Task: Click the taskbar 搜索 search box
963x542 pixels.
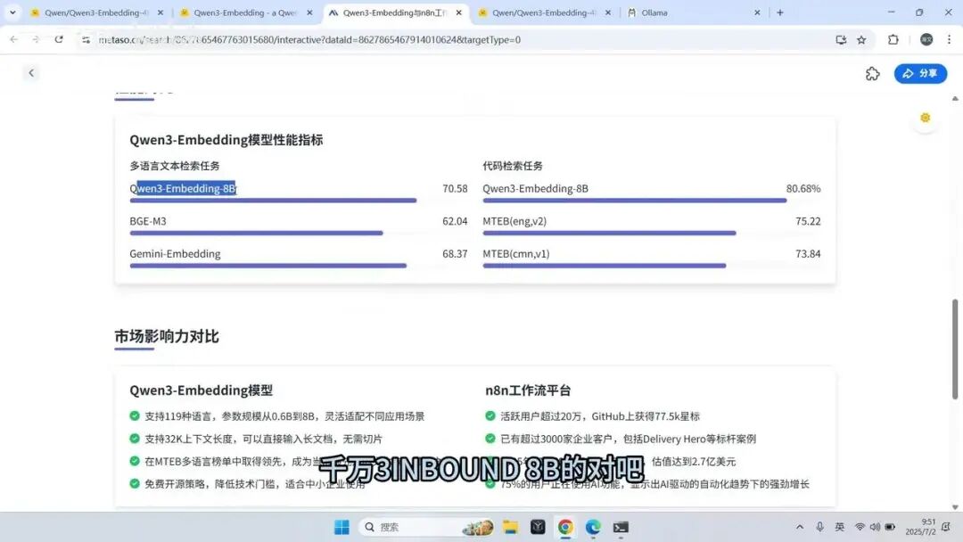Action: 427,527
